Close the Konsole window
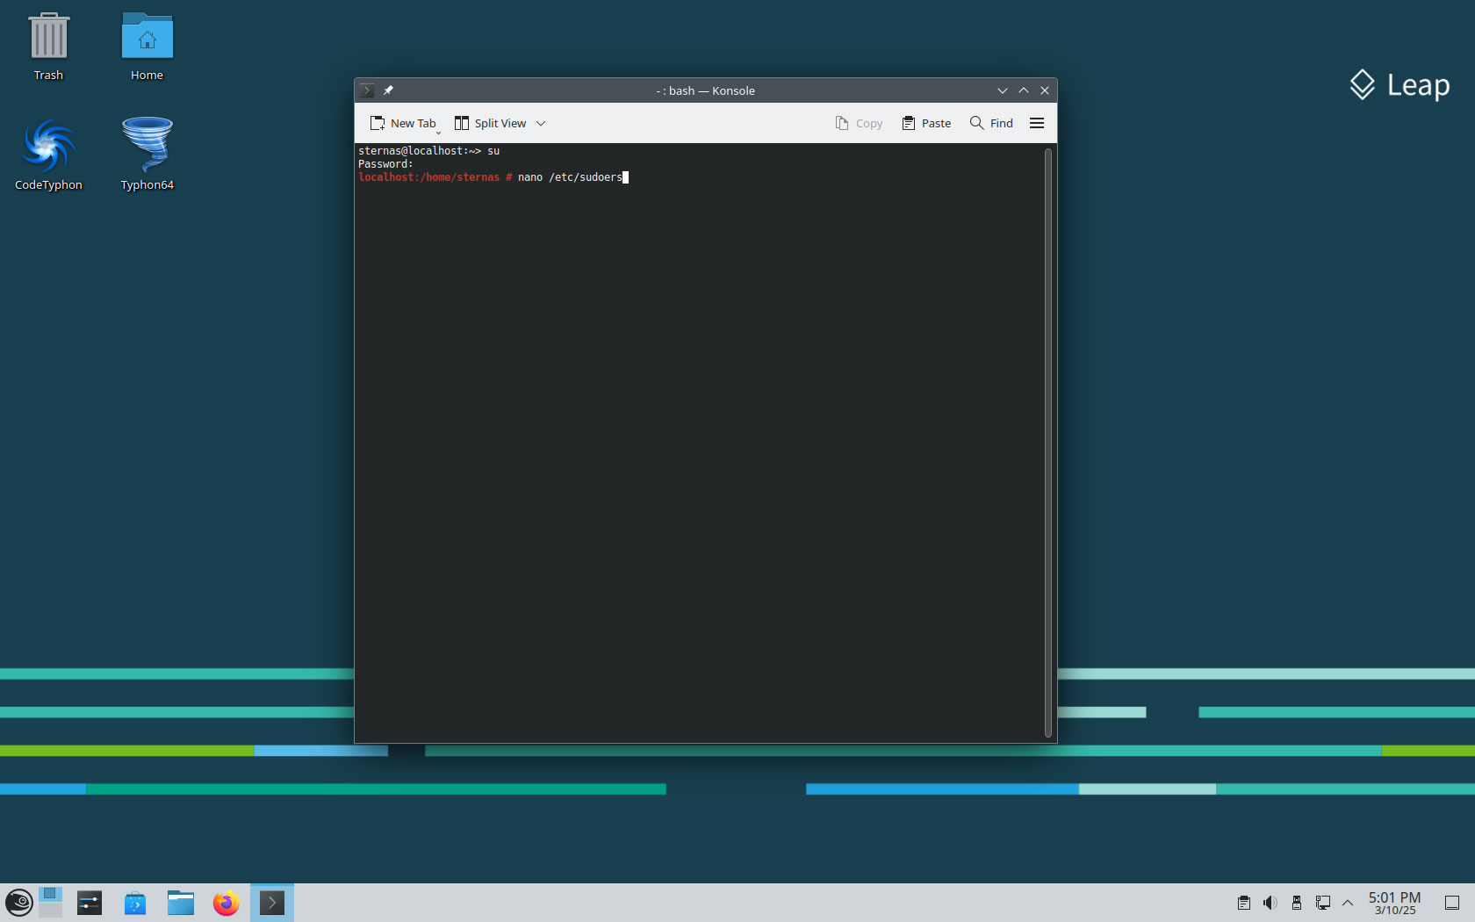This screenshot has width=1475, height=922. pos(1045,90)
